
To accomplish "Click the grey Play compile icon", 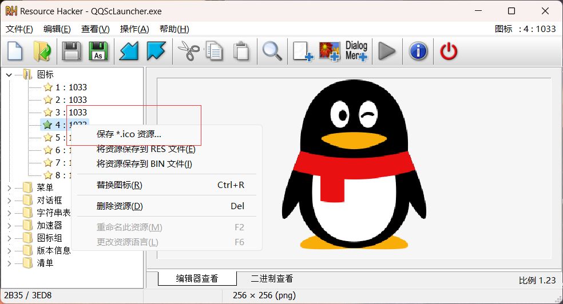I will pos(387,51).
